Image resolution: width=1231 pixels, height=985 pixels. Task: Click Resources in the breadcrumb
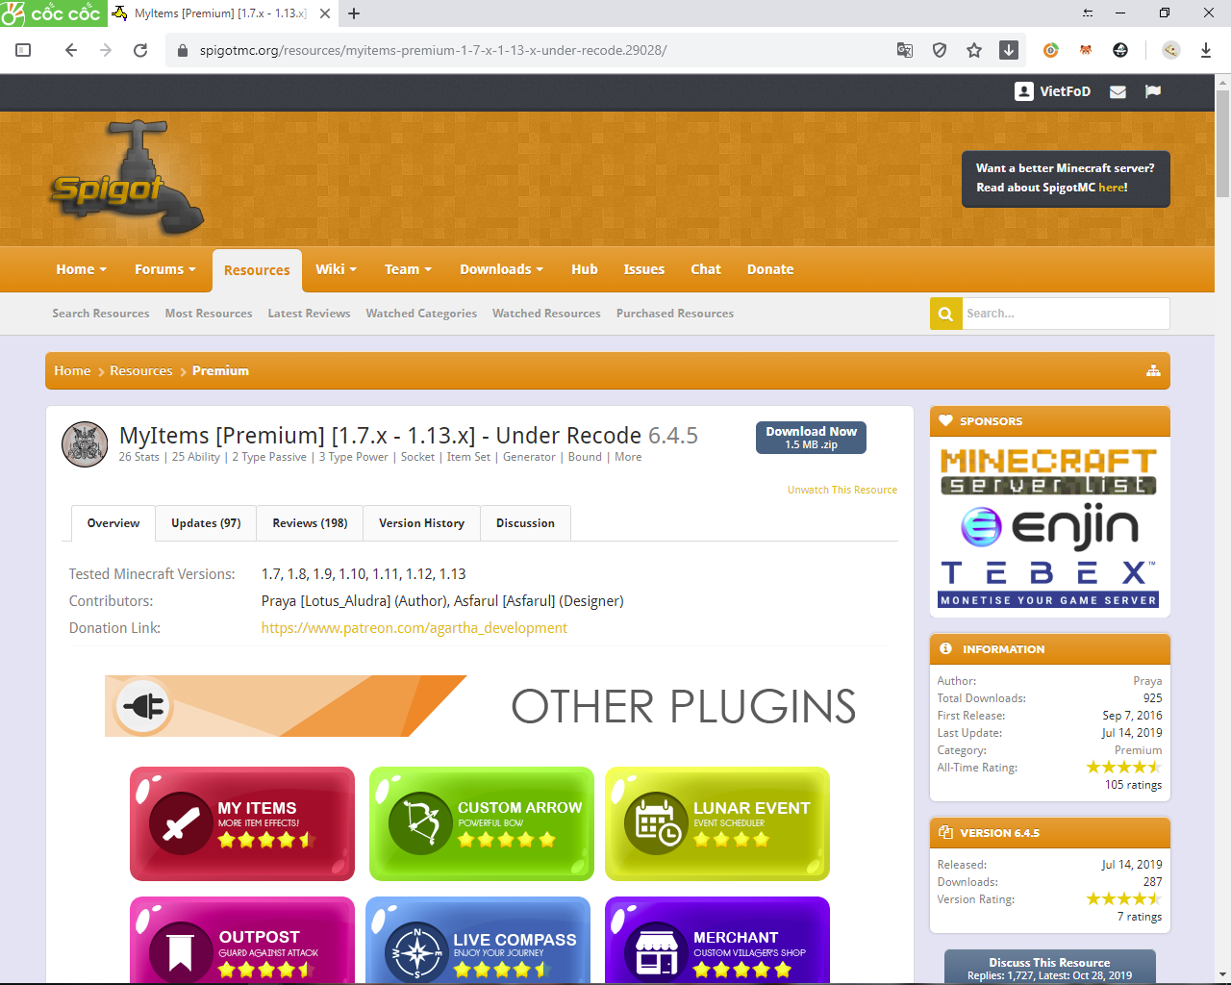(141, 371)
